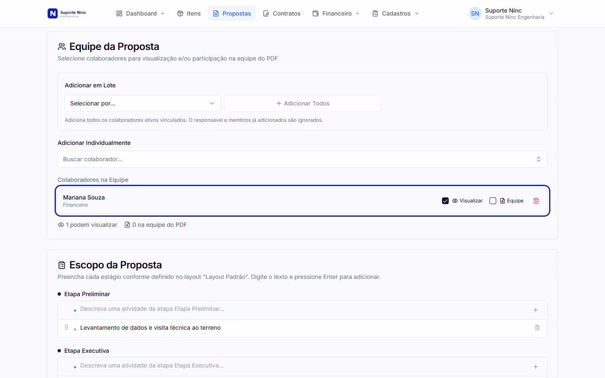The height and width of the screenshot is (378, 605).
Task: Add activity to Etapa Preliminar with plus icon
Action: pyautogui.click(x=536, y=310)
